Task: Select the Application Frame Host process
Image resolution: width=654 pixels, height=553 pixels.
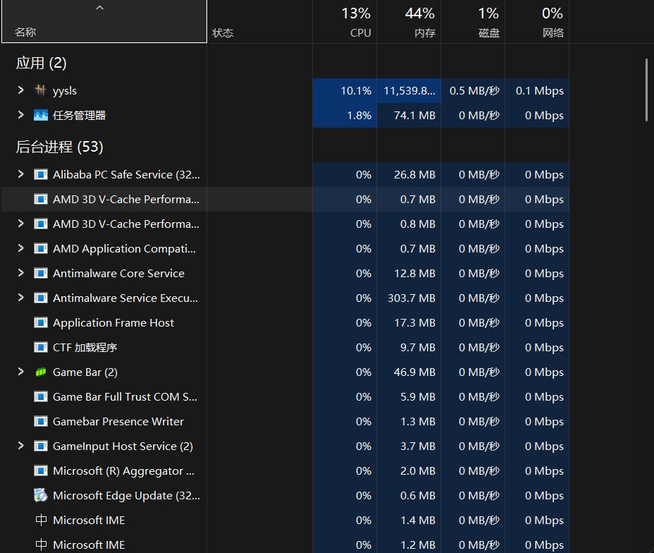Action: point(113,322)
